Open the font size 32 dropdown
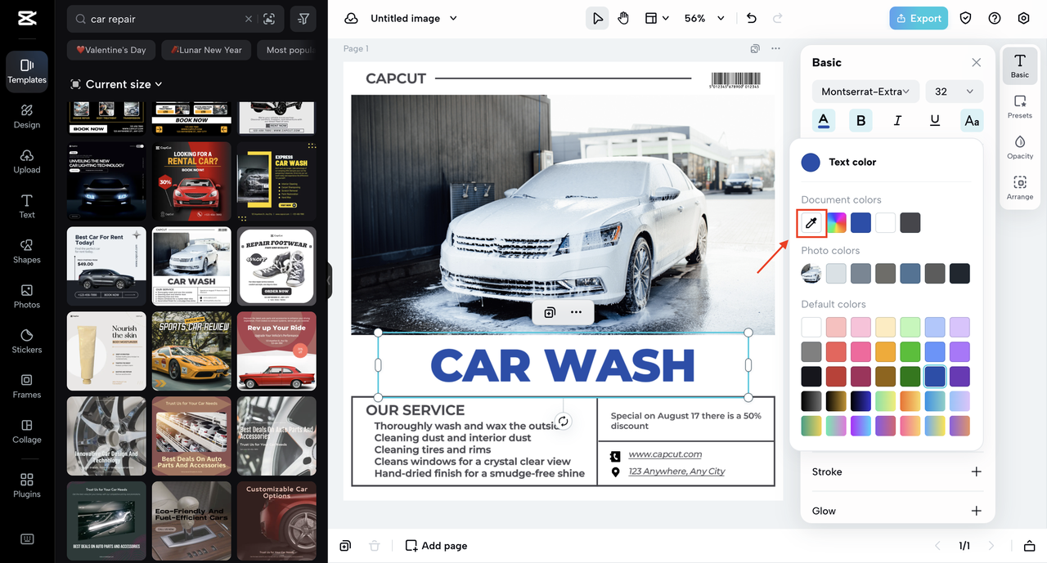Image resolution: width=1047 pixels, height=563 pixels. click(955, 92)
